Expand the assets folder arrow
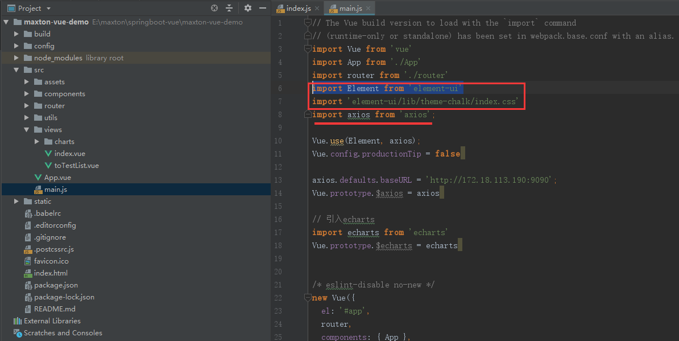679x341 pixels. [x=27, y=81]
